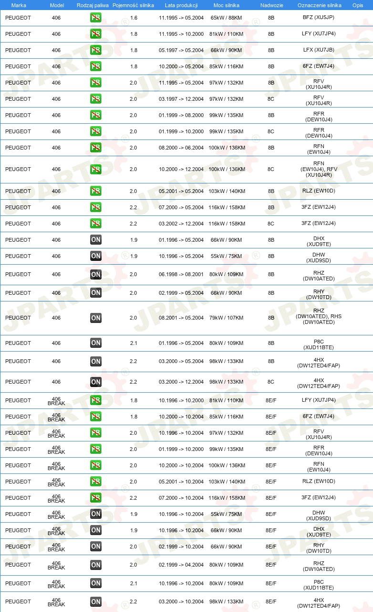This screenshot has width=373, height=612.
Task: Click the Lata produkcji column header
Action: point(181,5)
